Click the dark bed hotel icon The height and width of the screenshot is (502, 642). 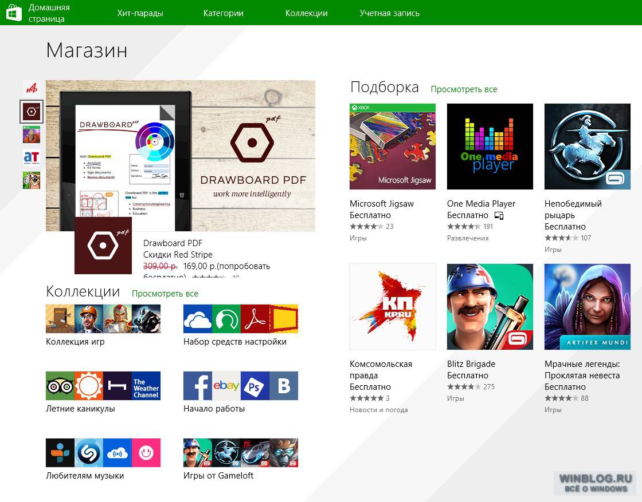click(118, 386)
